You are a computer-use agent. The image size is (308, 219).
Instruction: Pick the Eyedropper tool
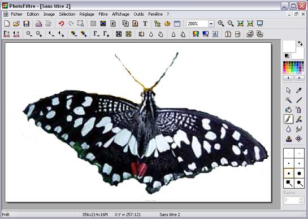click(299, 91)
